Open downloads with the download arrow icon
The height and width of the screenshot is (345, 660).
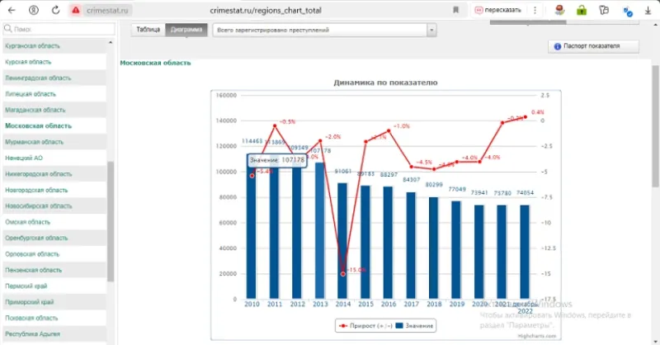click(648, 10)
